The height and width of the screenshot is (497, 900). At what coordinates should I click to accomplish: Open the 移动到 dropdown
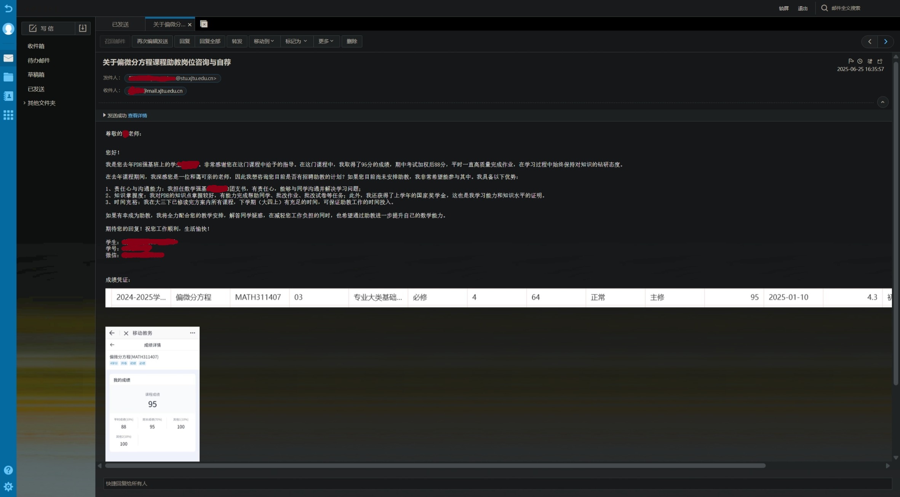(x=264, y=41)
